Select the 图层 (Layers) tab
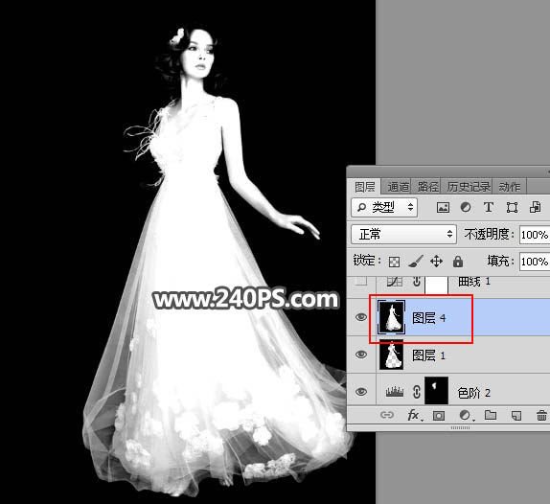The height and width of the screenshot is (504, 550). (364, 187)
